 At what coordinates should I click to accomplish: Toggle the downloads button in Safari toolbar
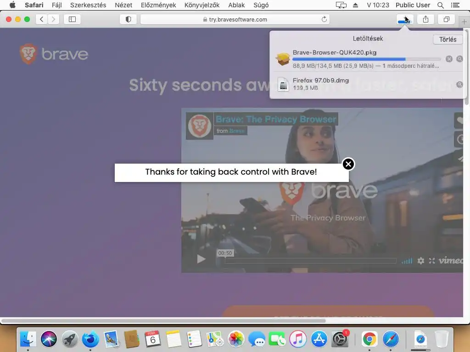click(405, 19)
